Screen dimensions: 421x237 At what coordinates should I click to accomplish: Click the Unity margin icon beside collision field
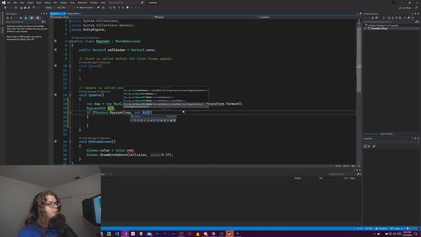click(x=55, y=50)
